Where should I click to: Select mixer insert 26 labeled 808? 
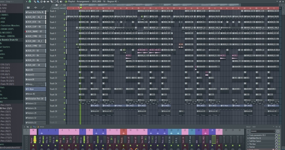pyautogui.click(x=212, y=132)
